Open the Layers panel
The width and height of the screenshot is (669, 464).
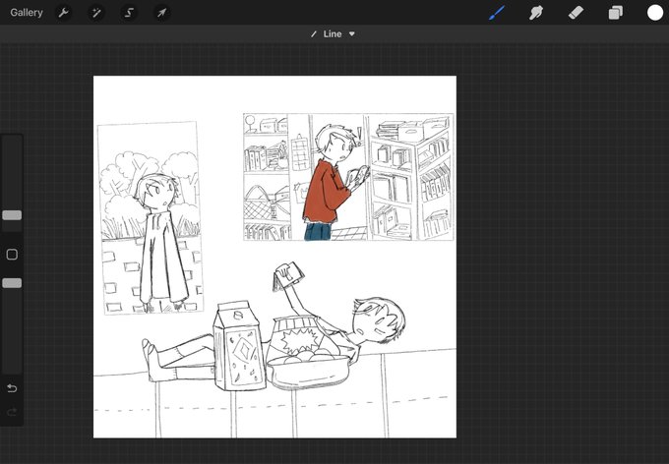(x=615, y=13)
